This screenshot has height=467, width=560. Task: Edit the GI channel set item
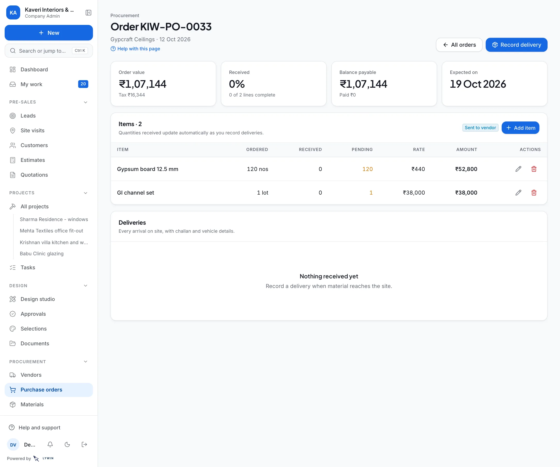click(x=518, y=193)
